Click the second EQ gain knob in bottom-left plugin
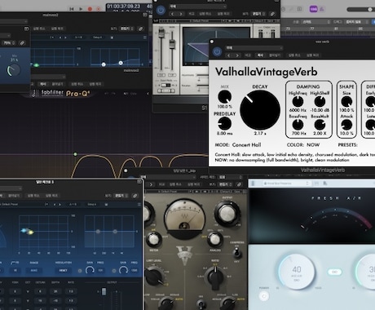 [x=124, y=270]
